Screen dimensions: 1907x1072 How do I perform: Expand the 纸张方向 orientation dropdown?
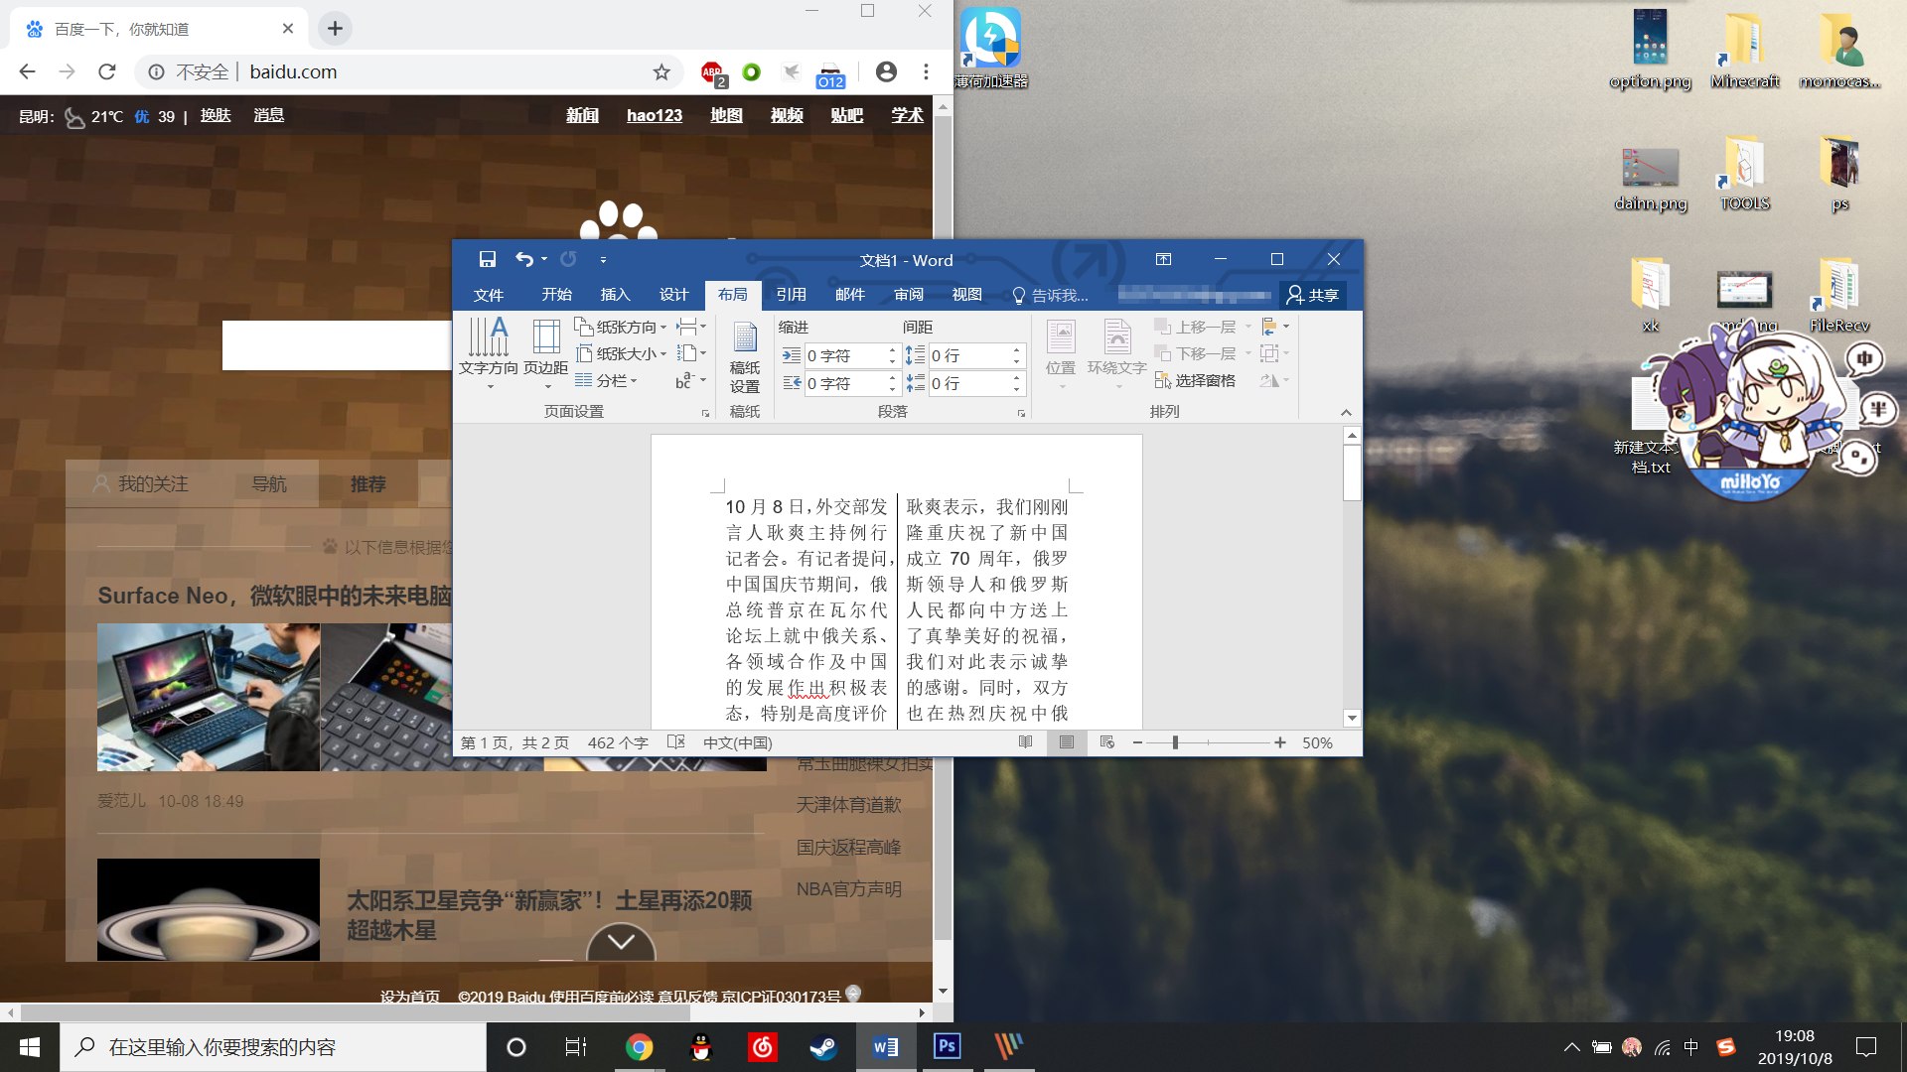tap(624, 327)
